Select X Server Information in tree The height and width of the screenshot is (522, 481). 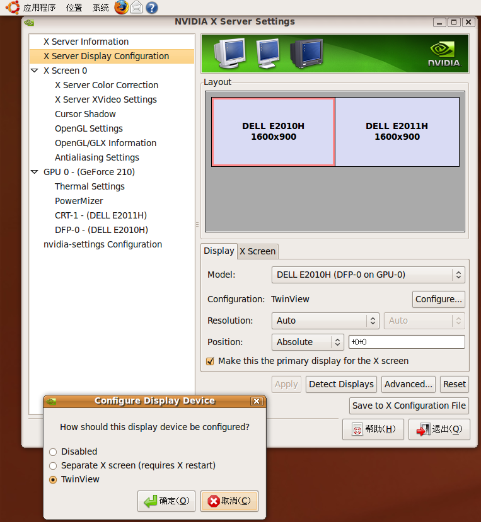point(86,42)
